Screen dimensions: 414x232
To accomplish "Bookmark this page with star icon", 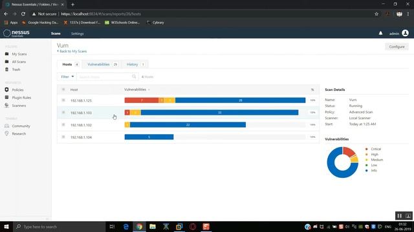I will (376, 14).
